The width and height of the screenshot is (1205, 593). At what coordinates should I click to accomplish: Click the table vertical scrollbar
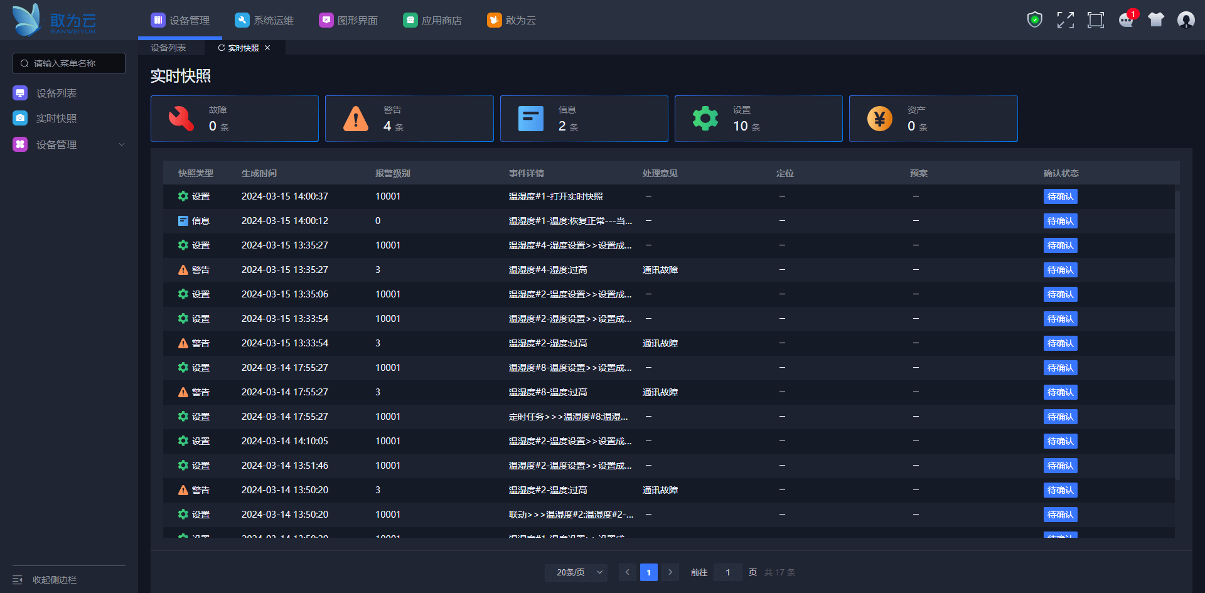[1177, 333]
